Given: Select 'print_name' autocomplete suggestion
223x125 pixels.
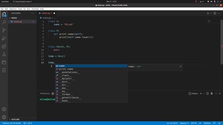Looking at the screenshot, I should [91, 69].
